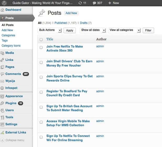Check the Register To Bradford post checkbox

[x=41, y=92]
